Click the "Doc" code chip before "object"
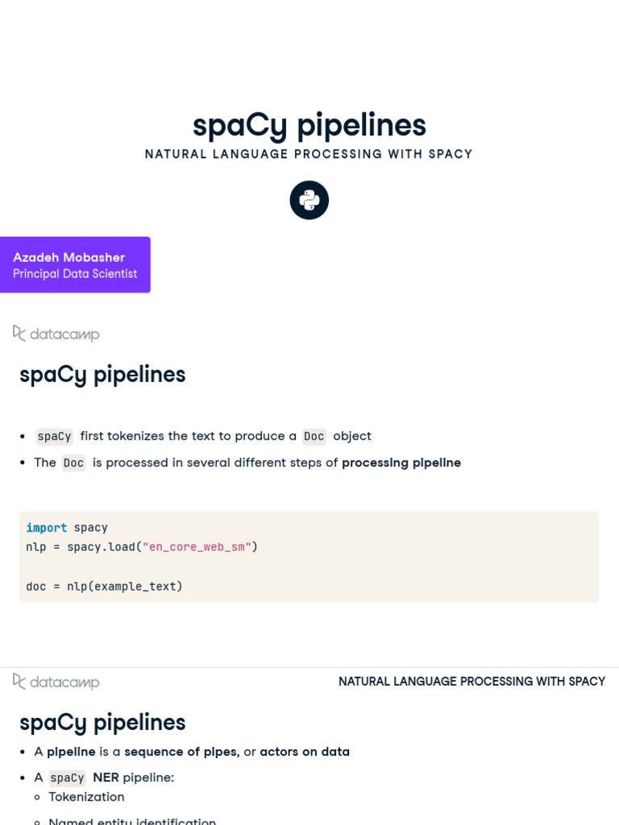Image resolution: width=619 pixels, height=825 pixels. (314, 437)
